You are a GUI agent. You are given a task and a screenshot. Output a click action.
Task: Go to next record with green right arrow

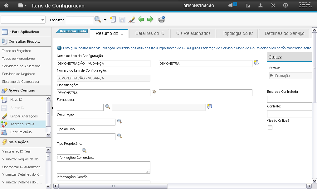(x=150, y=20)
